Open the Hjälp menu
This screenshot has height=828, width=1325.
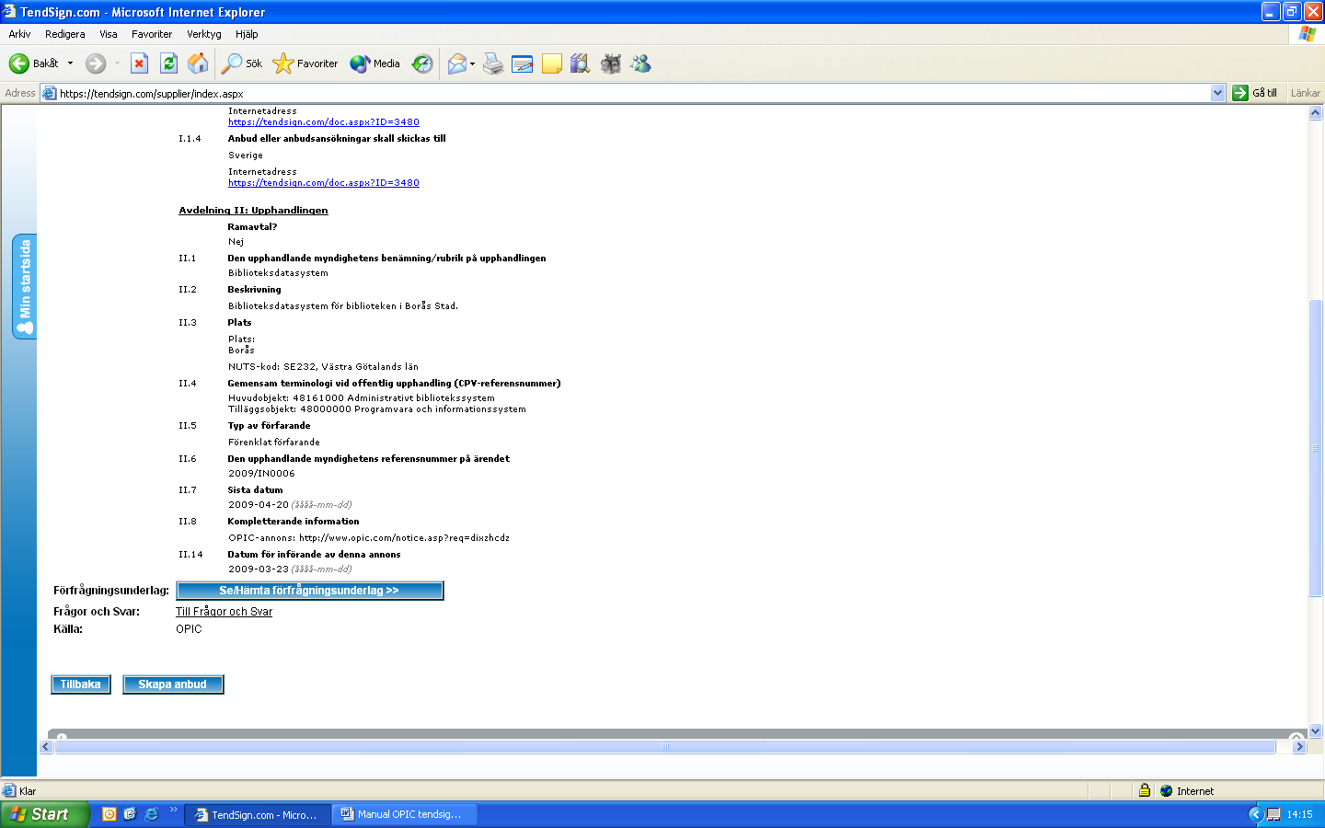[x=247, y=34]
